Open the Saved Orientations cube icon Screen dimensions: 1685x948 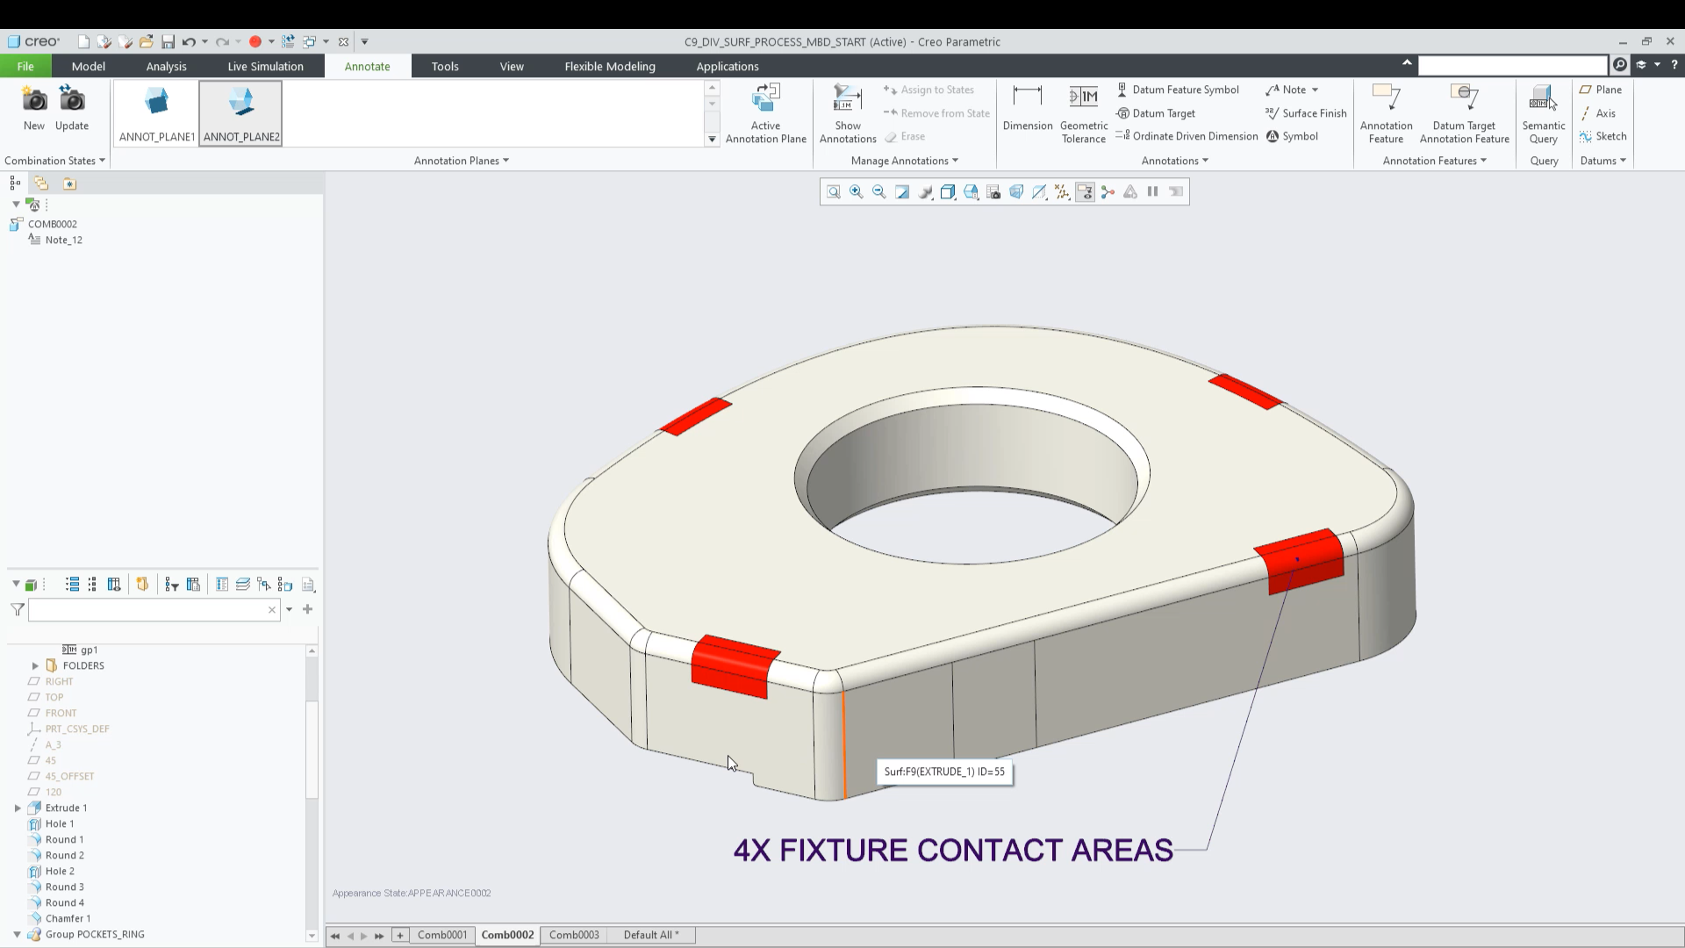(x=971, y=191)
